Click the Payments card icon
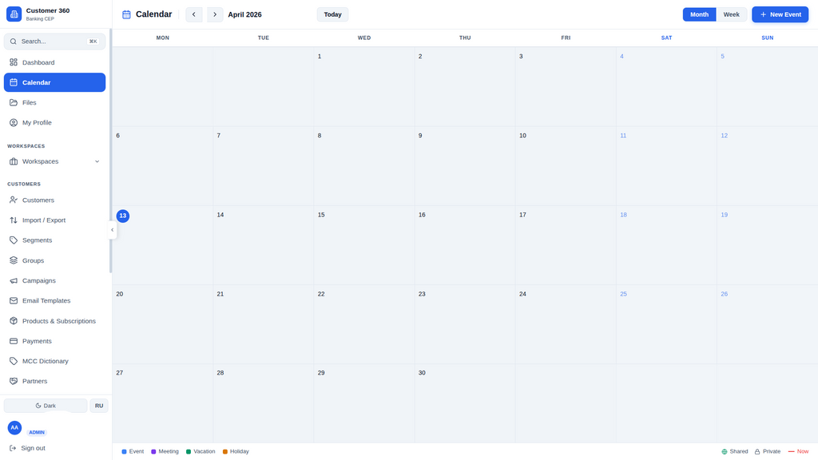 [14, 341]
